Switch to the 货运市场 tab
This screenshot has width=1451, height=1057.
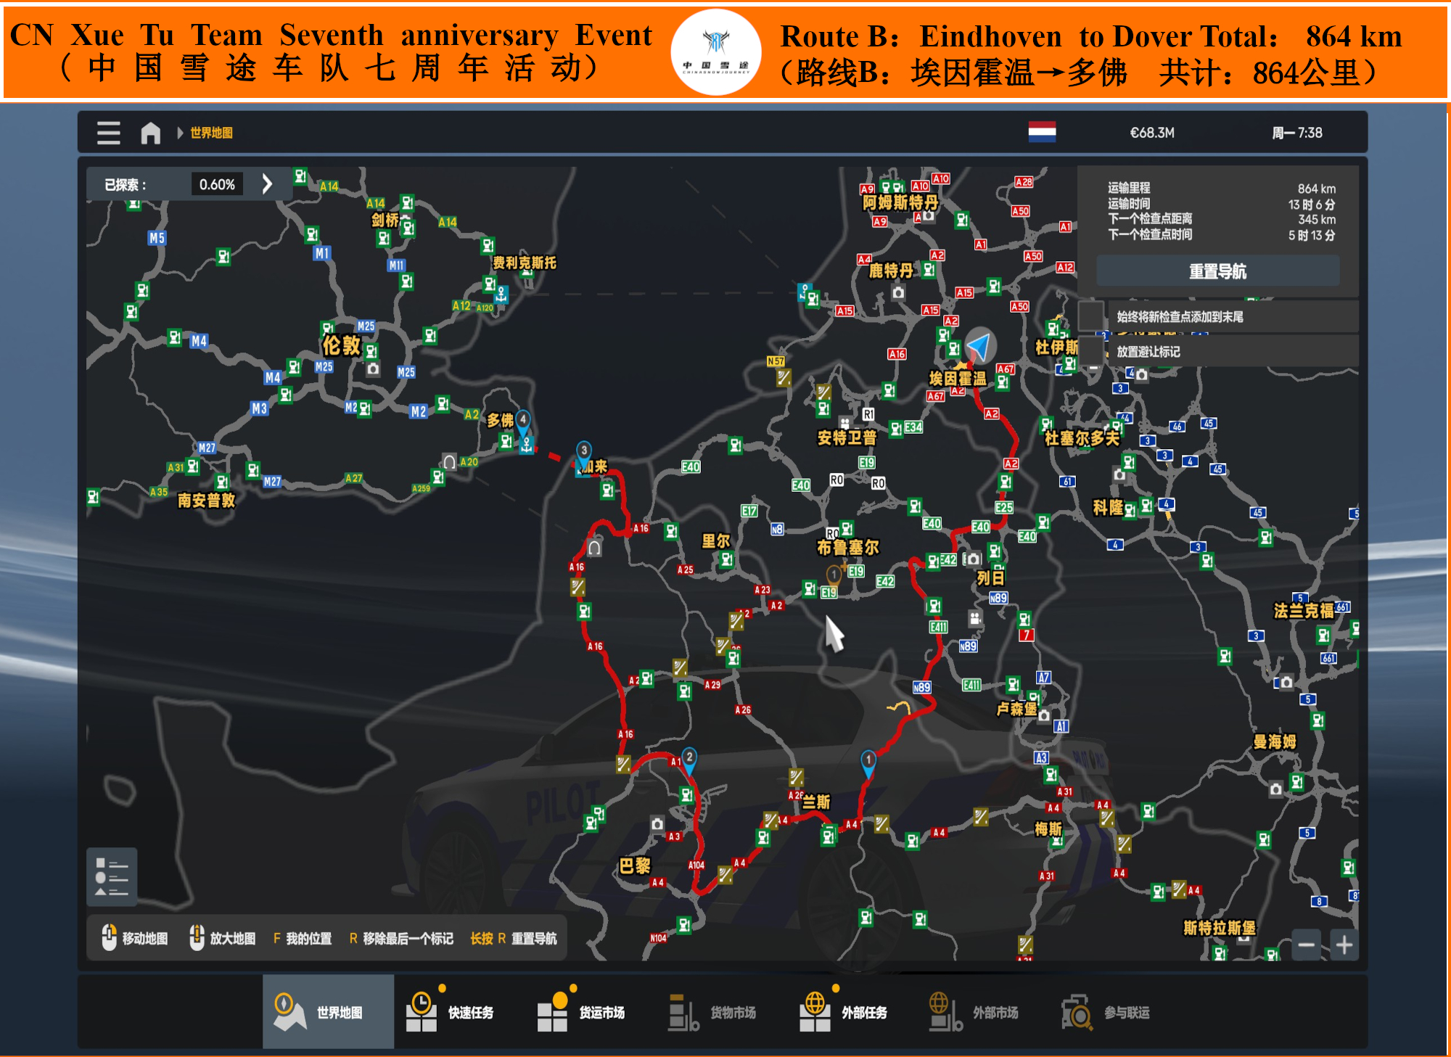click(590, 1011)
